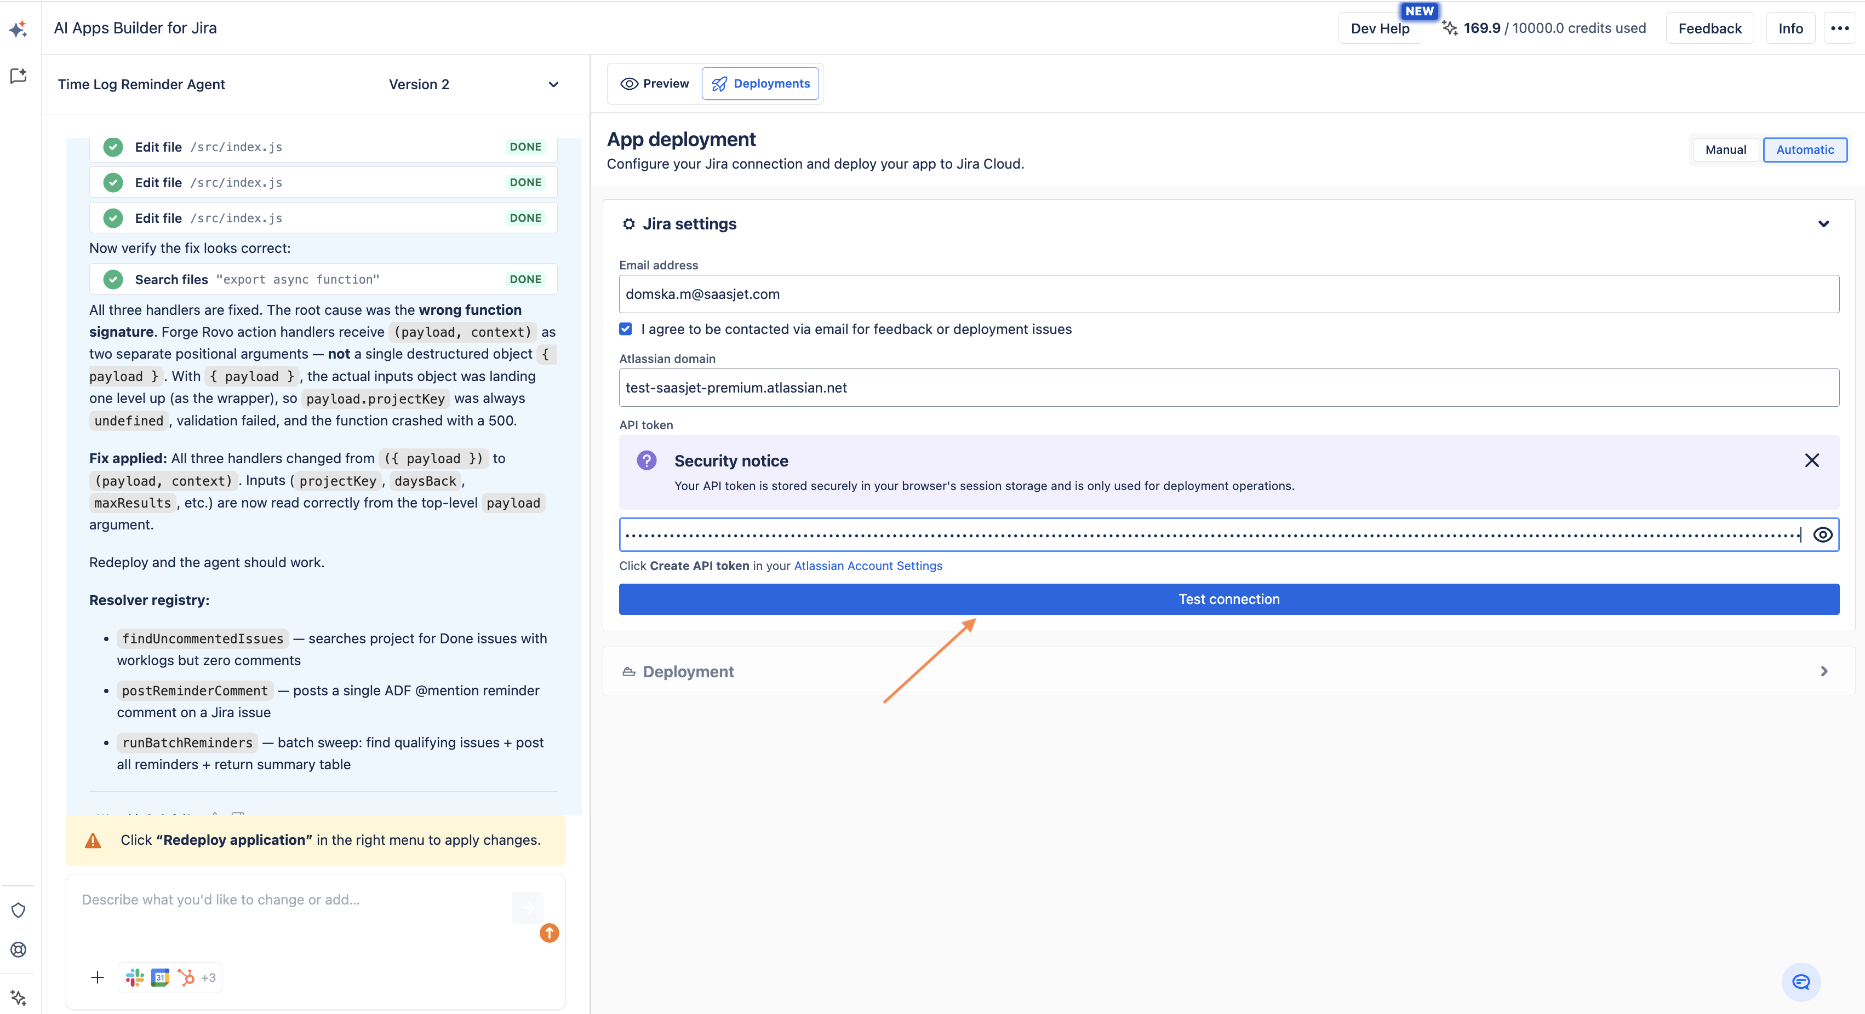The image size is (1865, 1014).
Task: Open the three-dots more menu
Action: (1840, 28)
